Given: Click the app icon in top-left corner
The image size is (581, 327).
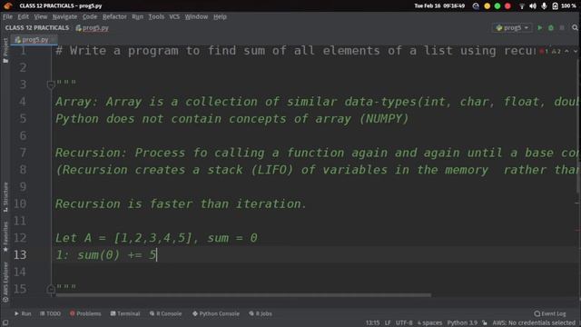Looking at the screenshot, I should click(8, 5).
